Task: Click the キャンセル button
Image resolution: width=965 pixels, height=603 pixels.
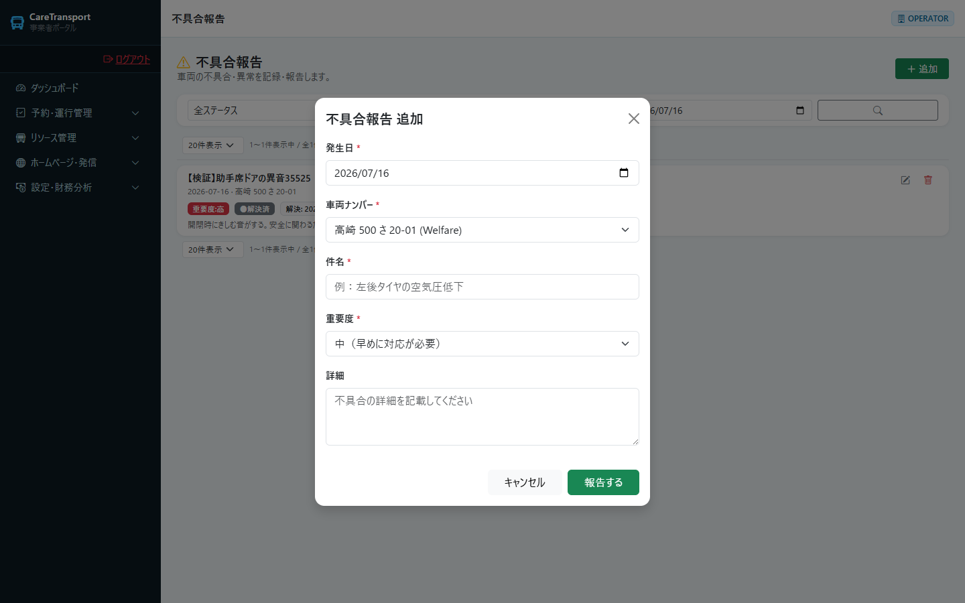Action: (525, 482)
